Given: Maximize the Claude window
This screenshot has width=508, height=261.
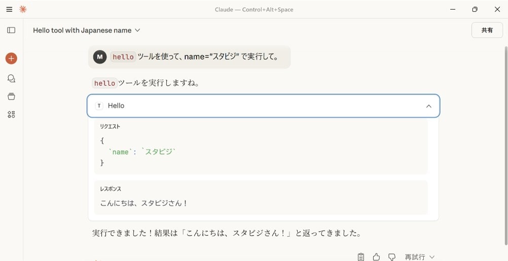Looking at the screenshot, I should point(475,9).
